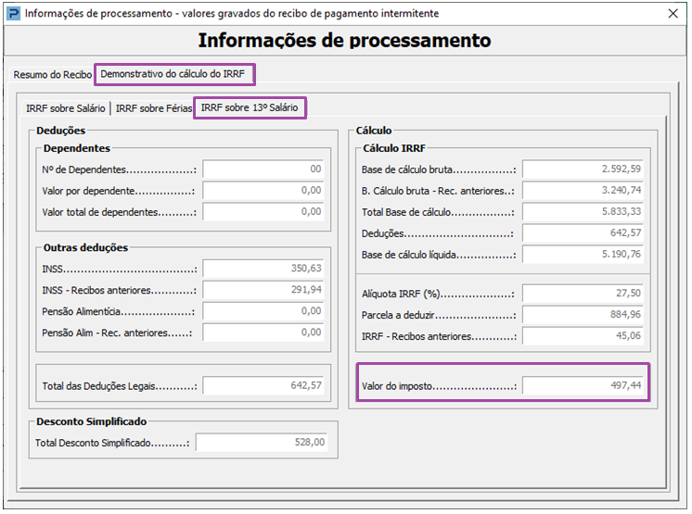The image size is (692, 514).
Task: Click the INSS - Recibos anteriores field
Action: [263, 290]
